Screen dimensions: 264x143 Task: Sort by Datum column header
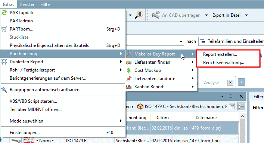162,118
